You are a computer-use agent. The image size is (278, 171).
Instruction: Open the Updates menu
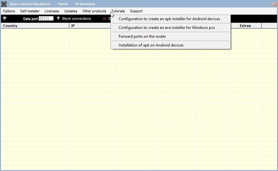(71, 11)
